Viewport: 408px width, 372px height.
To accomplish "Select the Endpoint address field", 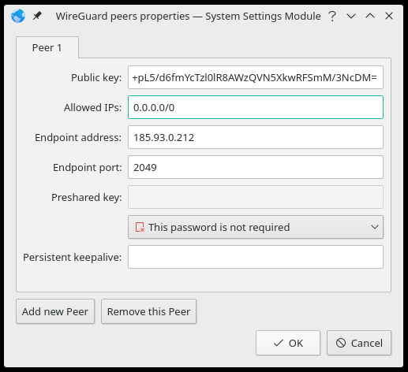I will pyautogui.click(x=256, y=137).
